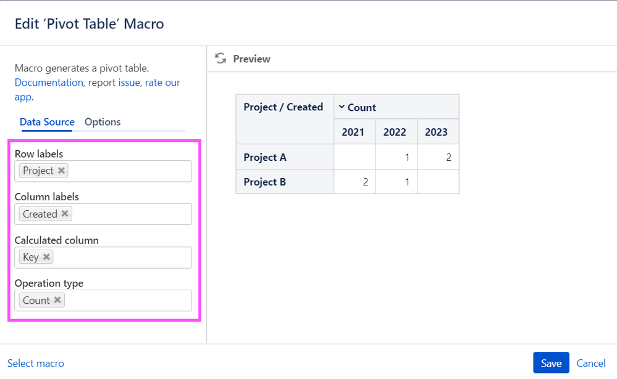
Task: Refresh the preview with the reload icon
Action: point(220,59)
